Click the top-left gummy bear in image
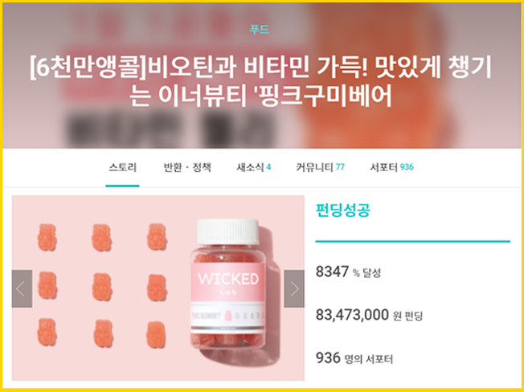The width and height of the screenshot is (524, 392). click(x=47, y=237)
